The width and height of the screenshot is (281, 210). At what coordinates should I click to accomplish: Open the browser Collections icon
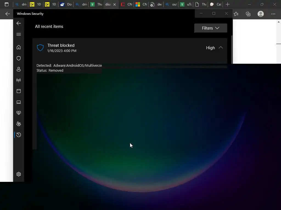point(248,14)
